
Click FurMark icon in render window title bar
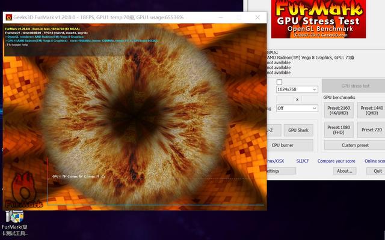tap(9, 17)
